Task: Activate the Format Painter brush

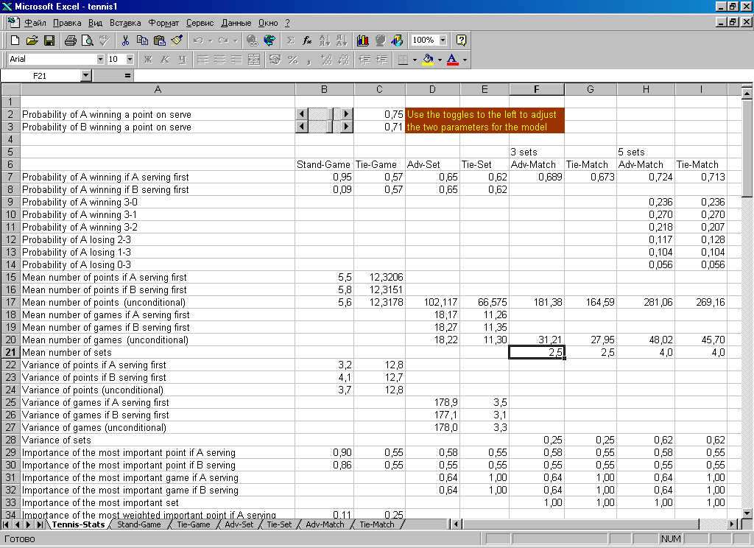Action: [177, 41]
